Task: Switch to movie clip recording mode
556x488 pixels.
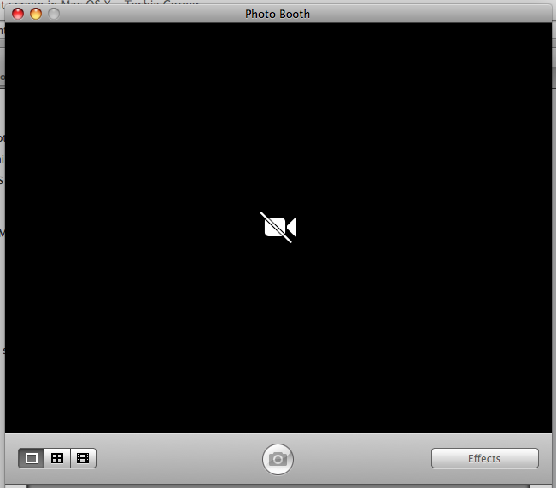Action: (83, 458)
